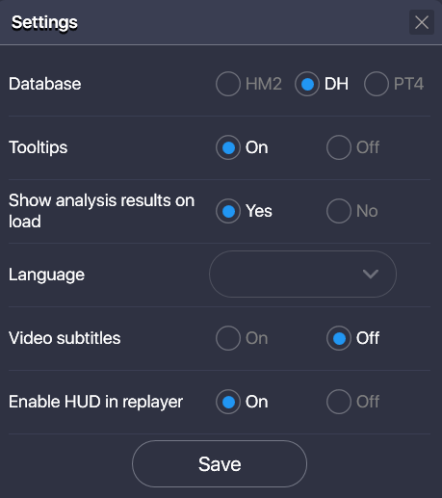Click the Language setting label

(46, 275)
